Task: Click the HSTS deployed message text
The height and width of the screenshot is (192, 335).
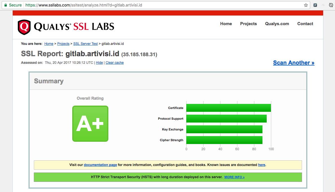Action: (157, 177)
